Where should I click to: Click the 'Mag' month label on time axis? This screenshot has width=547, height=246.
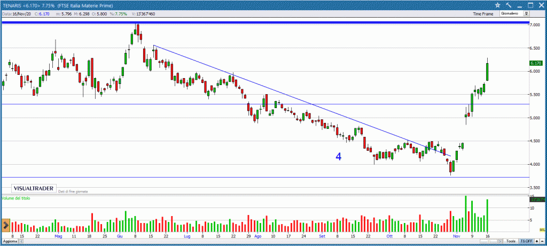[x=58, y=236]
